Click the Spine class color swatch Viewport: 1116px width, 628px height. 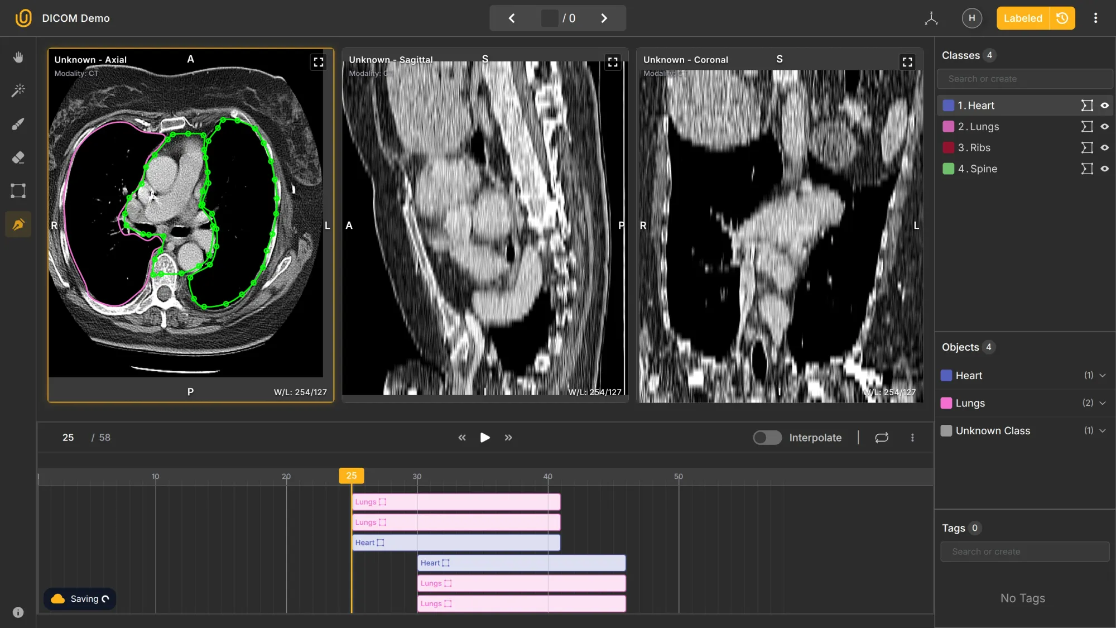(x=947, y=169)
